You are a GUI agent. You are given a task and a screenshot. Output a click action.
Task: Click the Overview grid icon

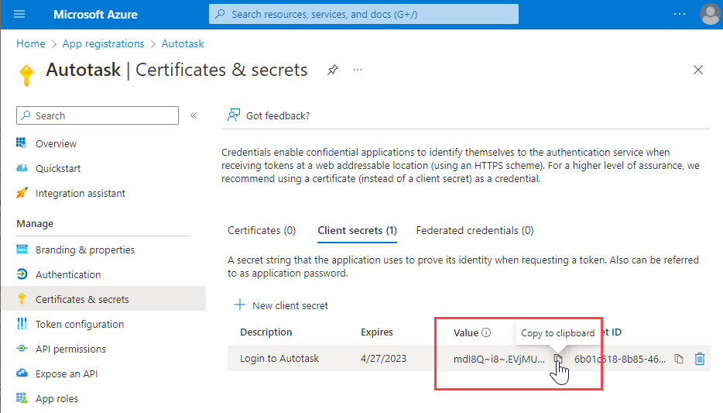point(22,143)
